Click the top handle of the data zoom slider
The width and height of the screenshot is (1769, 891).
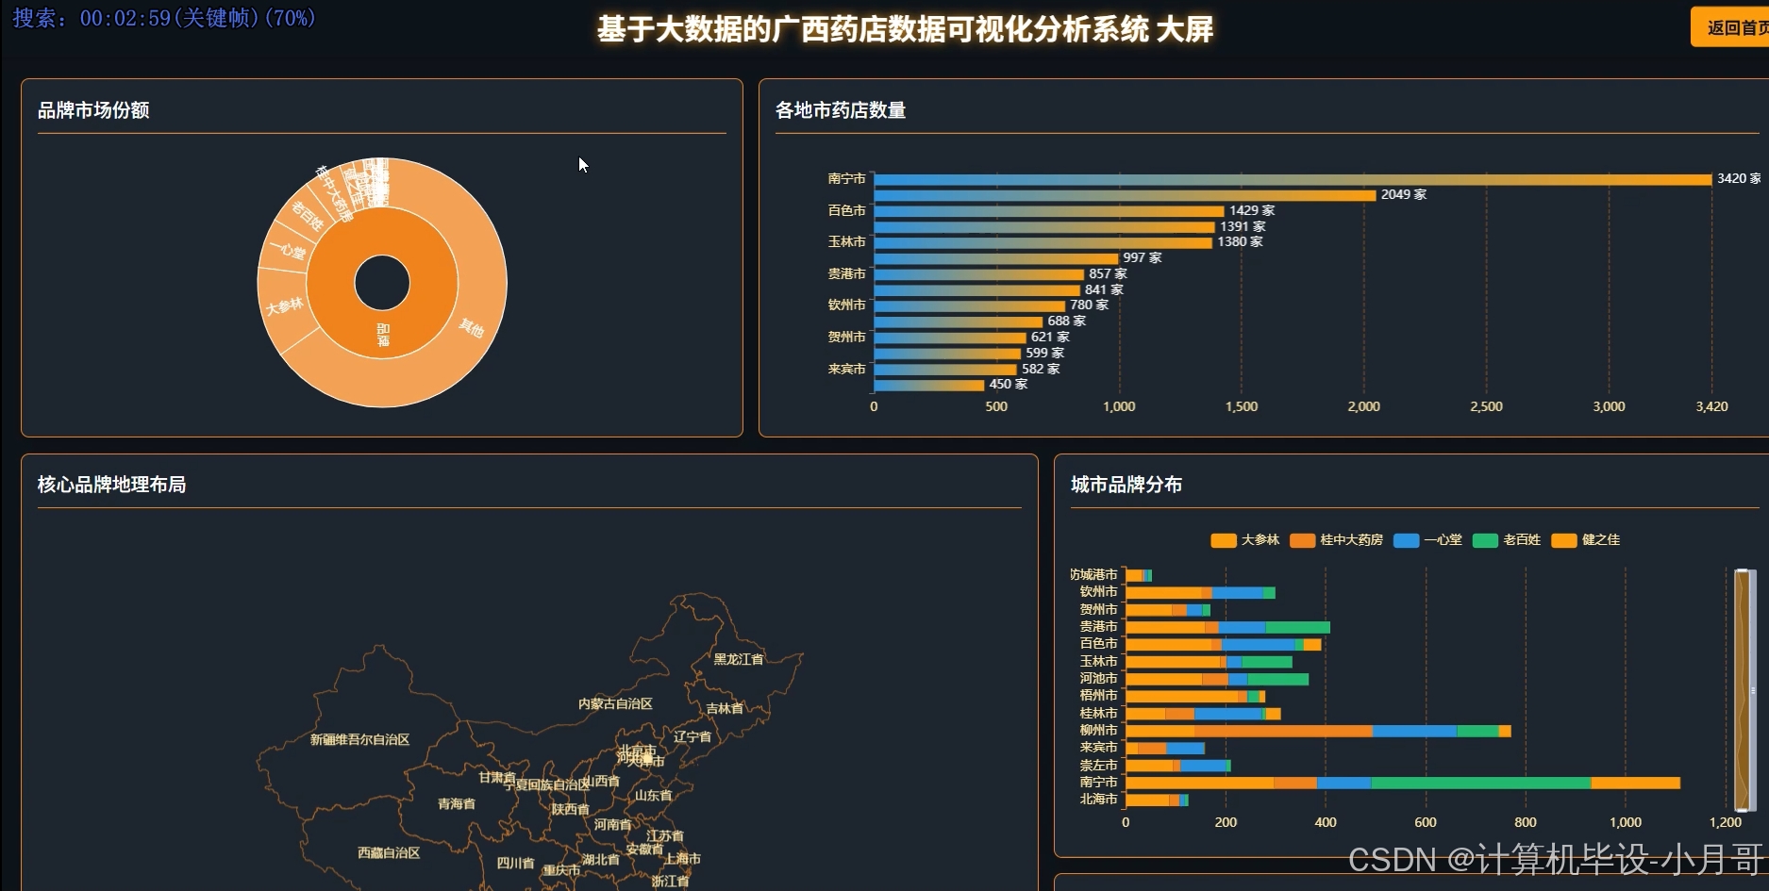pyautogui.click(x=1744, y=571)
